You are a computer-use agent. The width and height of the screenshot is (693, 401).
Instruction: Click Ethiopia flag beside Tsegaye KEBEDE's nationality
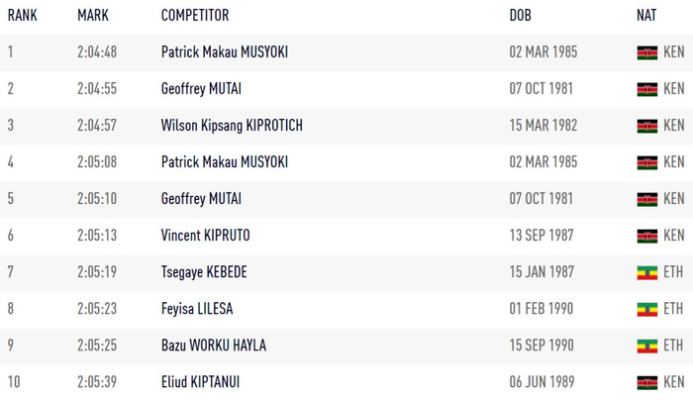click(646, 272)
